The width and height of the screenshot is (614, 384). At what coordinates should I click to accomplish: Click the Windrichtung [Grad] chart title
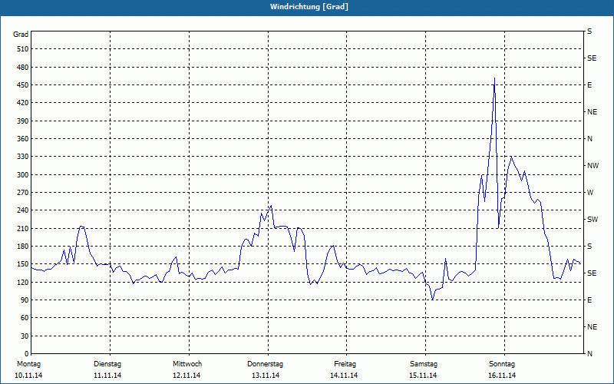309,7
